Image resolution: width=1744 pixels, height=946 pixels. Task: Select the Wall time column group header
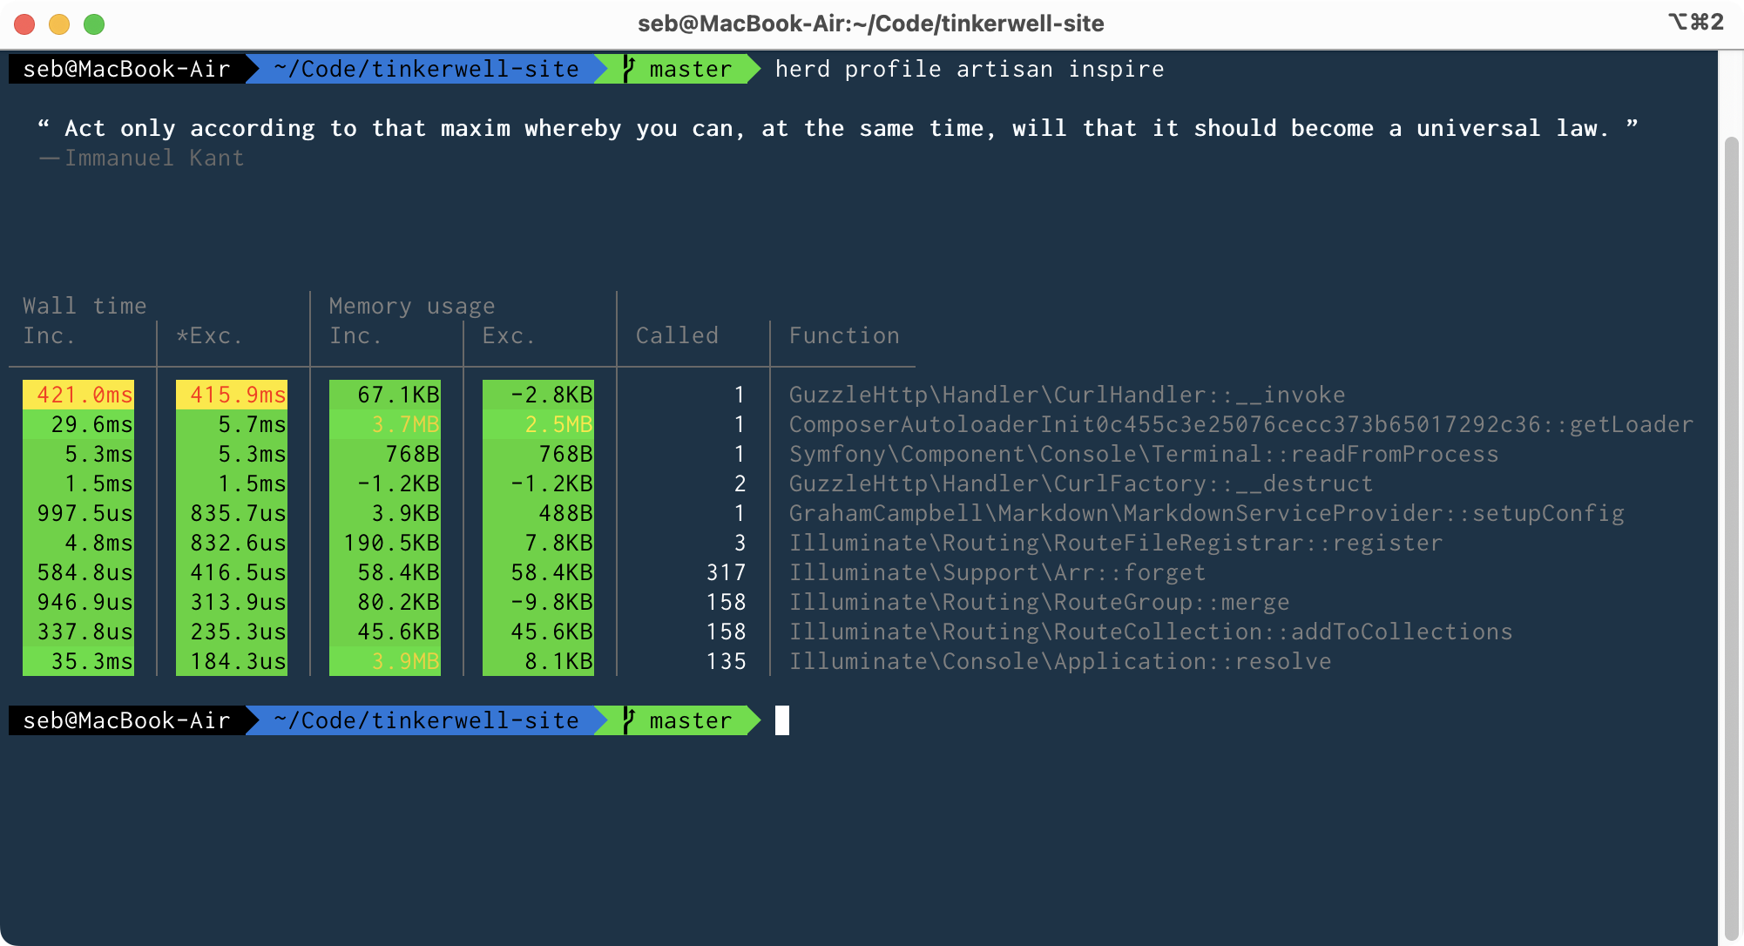(x=84, y=306)
